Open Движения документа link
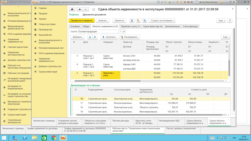Viewport: 251px width, 141px height. [94, 14]
